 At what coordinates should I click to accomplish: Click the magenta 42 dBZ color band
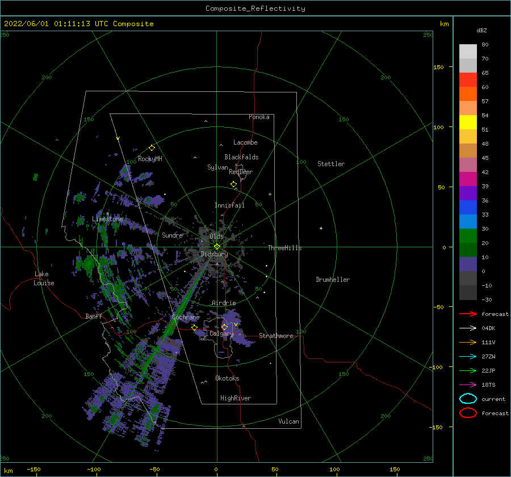pos(468,179)
